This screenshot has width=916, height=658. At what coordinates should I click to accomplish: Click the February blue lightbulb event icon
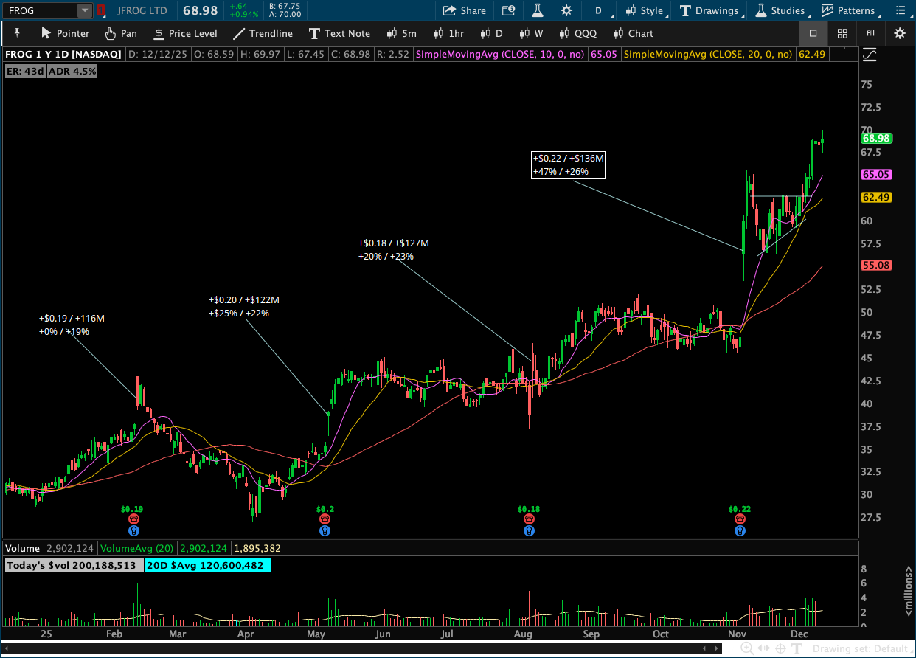[x=133, y=530]
